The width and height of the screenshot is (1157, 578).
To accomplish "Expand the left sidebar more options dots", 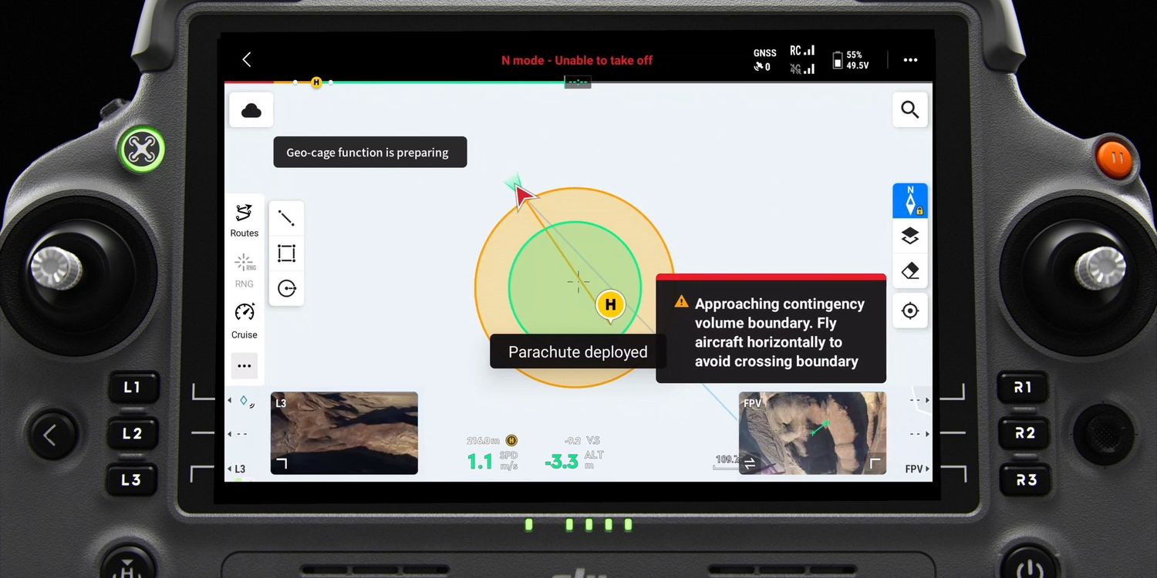I will click(x=245, y=366).
